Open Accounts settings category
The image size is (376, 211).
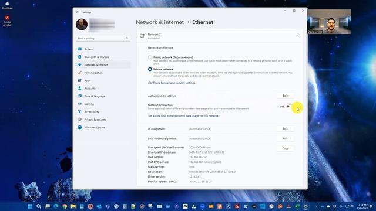click(103, 89)
